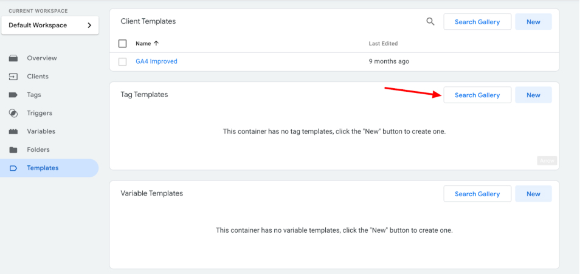Viewport: 580px width, 274px height.
Task: Click the Tags label icon
Action: click(x=13, y=95)
